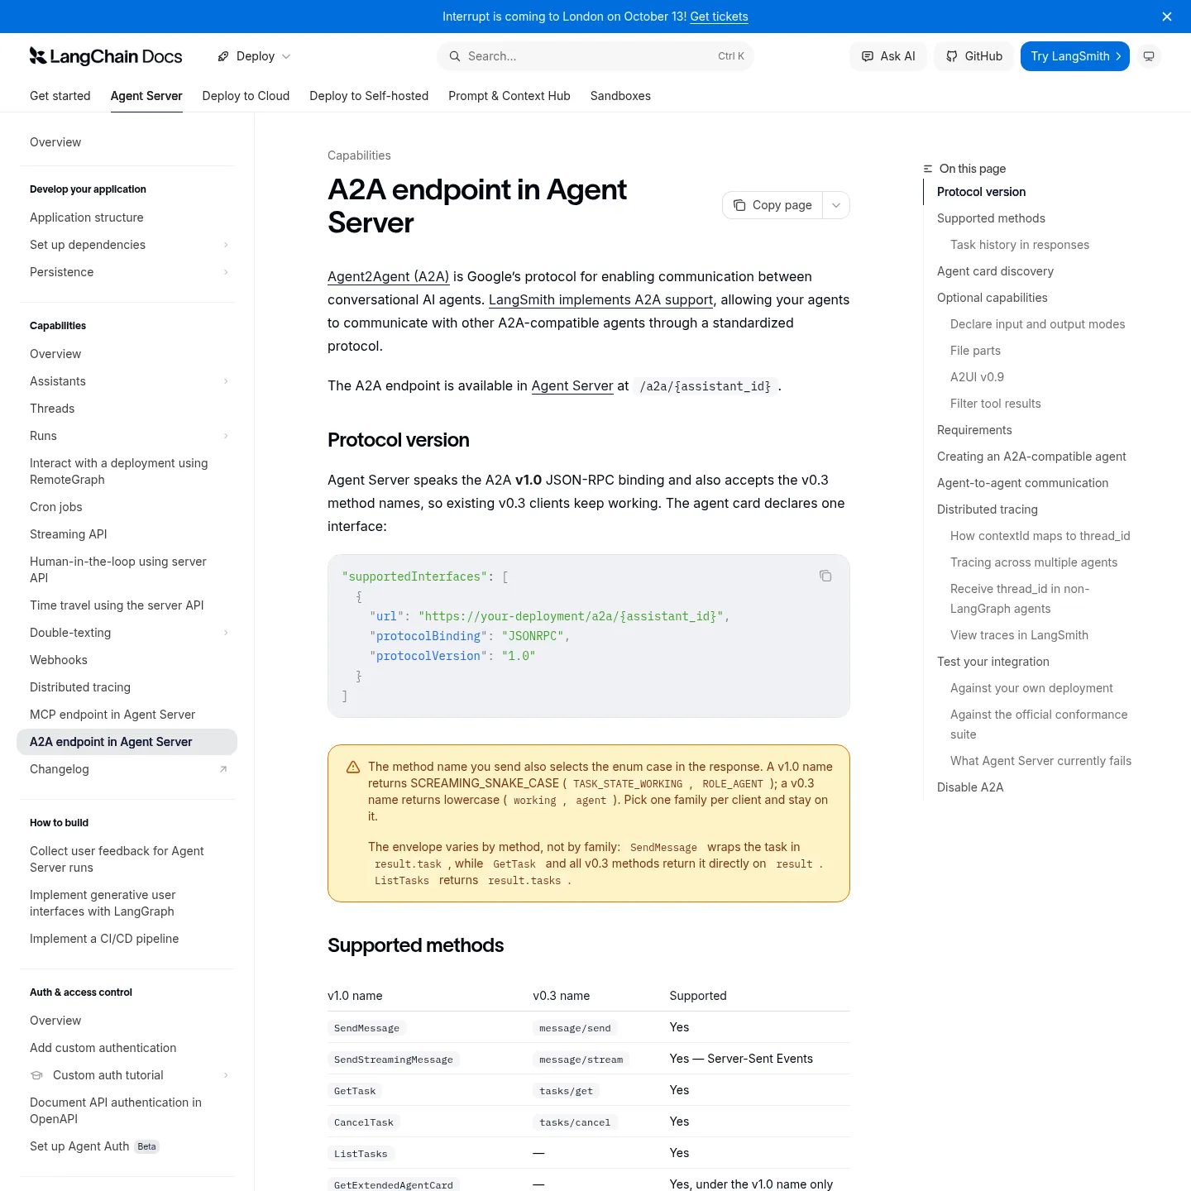Open Webhooks sidebar page

pyautogui.click(x=127, y=660)
